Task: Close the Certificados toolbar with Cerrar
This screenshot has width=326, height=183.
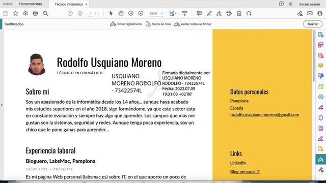Action: coord(312,24)
